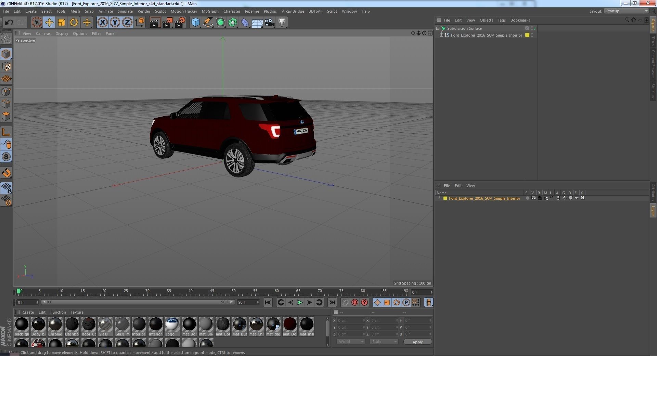The width and height of the screenshot is (657, 396).
Task: Click Record Active Objects button
Action: pyautogui.click(x=345, y=302)
